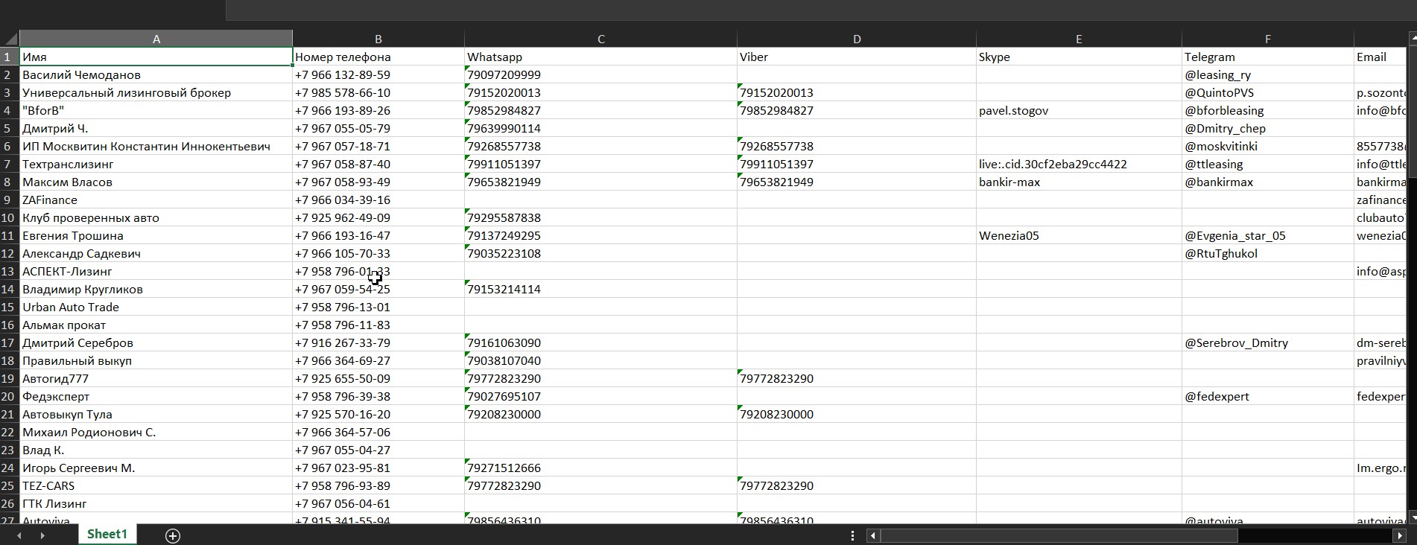Select cell 'Альмак прокат'
Viewport: 1417px width, 545px height.
pyautogui.click(x=156, y=325)
